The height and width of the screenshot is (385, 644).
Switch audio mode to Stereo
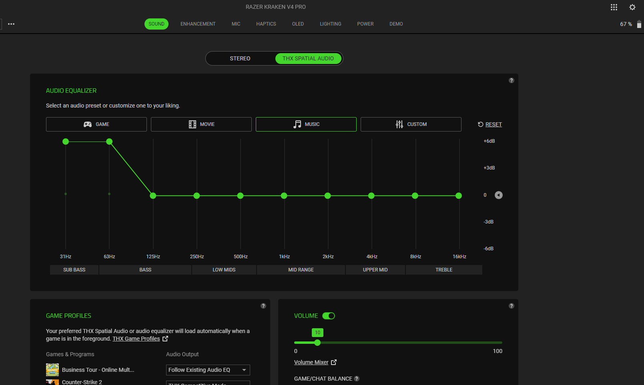[240, 58]
